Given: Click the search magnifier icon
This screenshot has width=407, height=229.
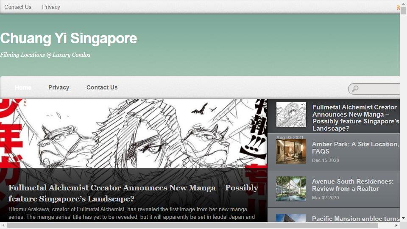Looking at the screenshot, I should click(x=355, y=89).
